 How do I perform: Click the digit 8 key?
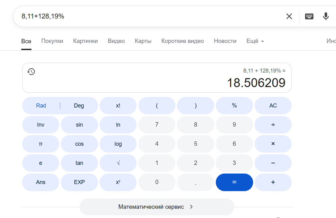point(195,125)
